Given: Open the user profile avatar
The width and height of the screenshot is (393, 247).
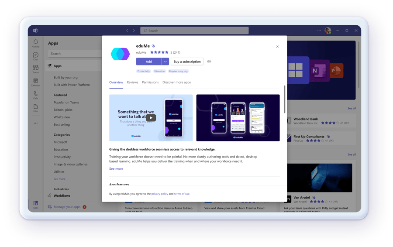Looking at the screenshot, I should click(328, 31).
